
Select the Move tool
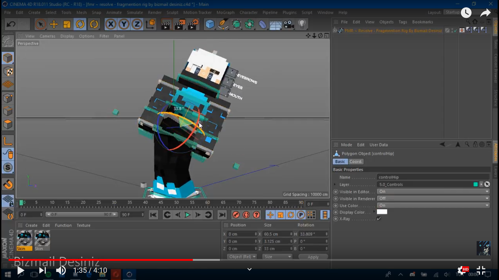pyautogui.click(x=54, y=24)
